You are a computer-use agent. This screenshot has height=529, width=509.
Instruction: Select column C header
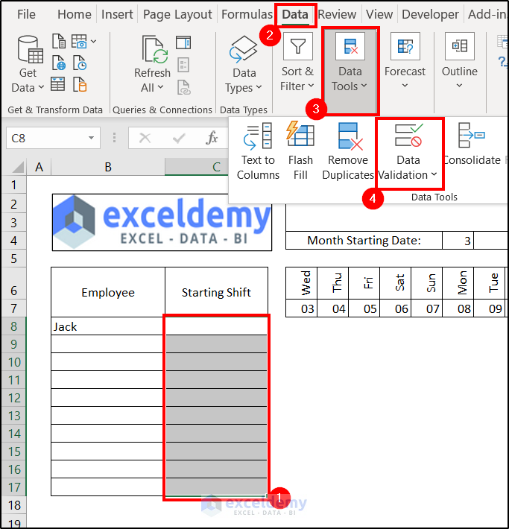[x=197, y=167]
